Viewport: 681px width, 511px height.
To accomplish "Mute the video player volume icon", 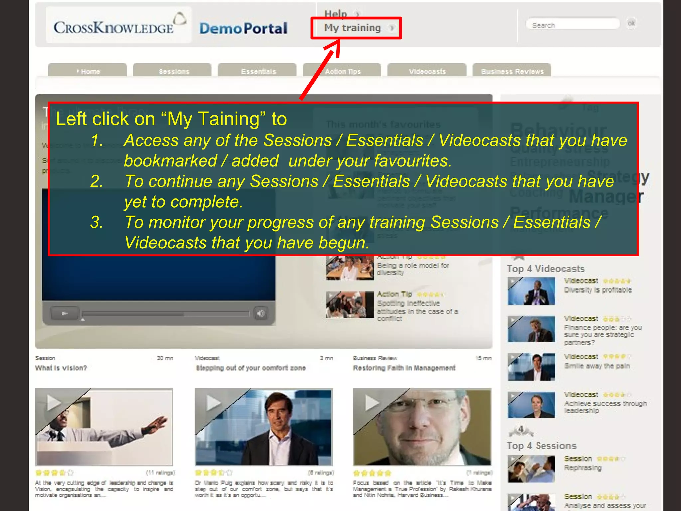I will click(x=261, y=313).
